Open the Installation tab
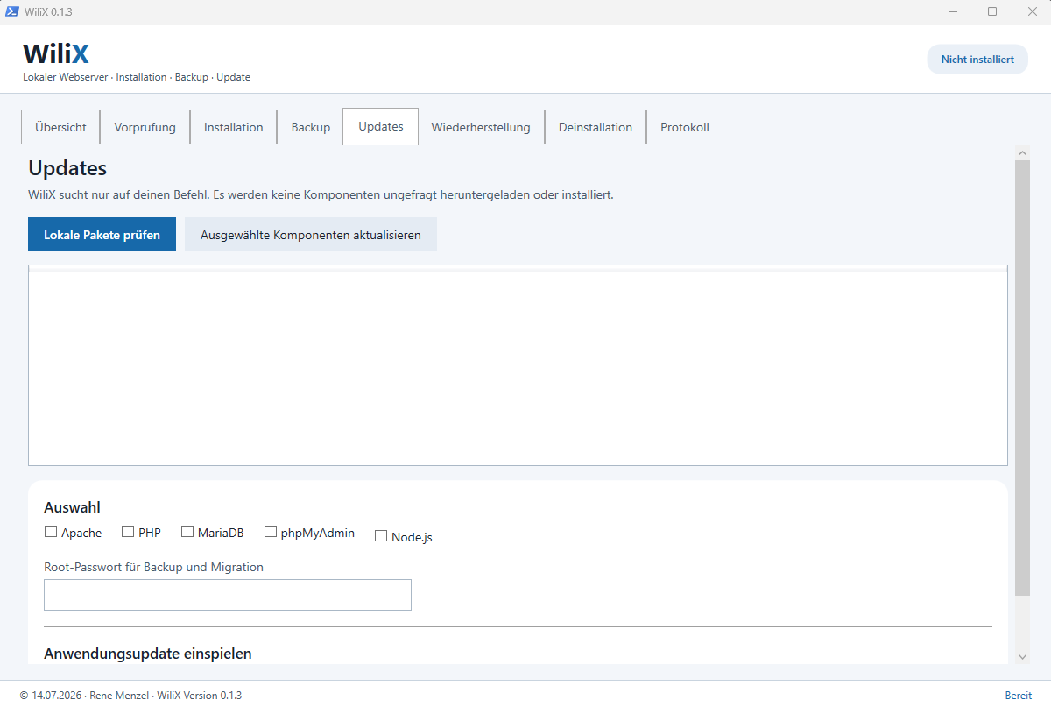The height and width of the screenshot is (707, 1051). click(x=233, y=127)
